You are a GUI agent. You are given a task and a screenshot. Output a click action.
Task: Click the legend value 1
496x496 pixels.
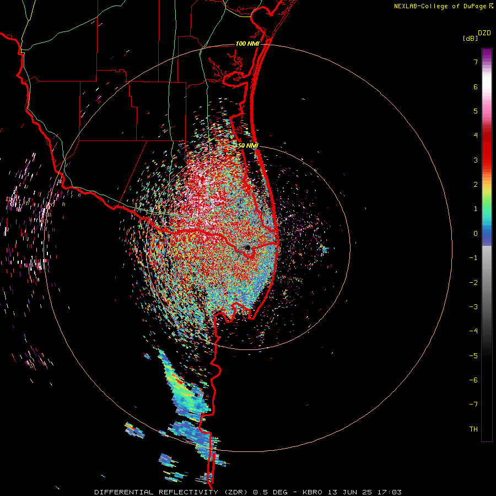point(476,209)
